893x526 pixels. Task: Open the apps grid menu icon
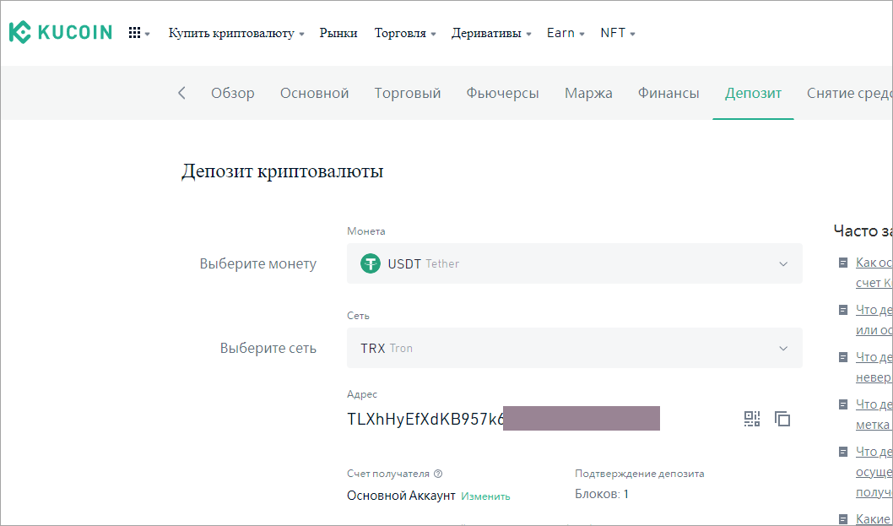click(x=134, y=32)
